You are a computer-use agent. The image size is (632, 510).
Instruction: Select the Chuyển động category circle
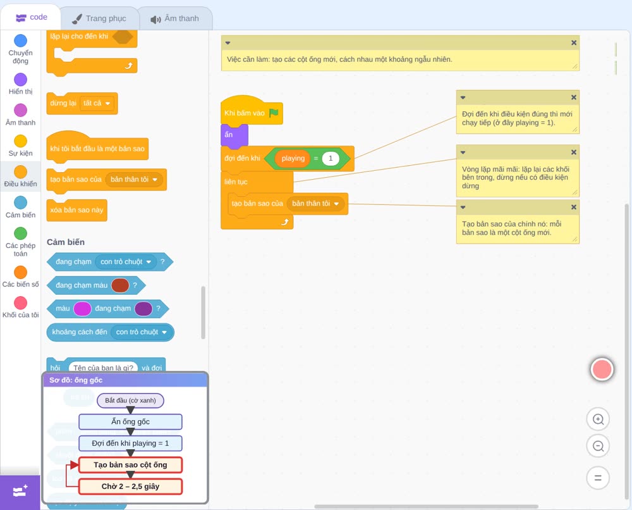(x=21, y=40)
